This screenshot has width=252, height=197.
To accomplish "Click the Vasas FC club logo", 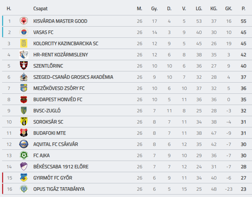I will click(24, 32).
